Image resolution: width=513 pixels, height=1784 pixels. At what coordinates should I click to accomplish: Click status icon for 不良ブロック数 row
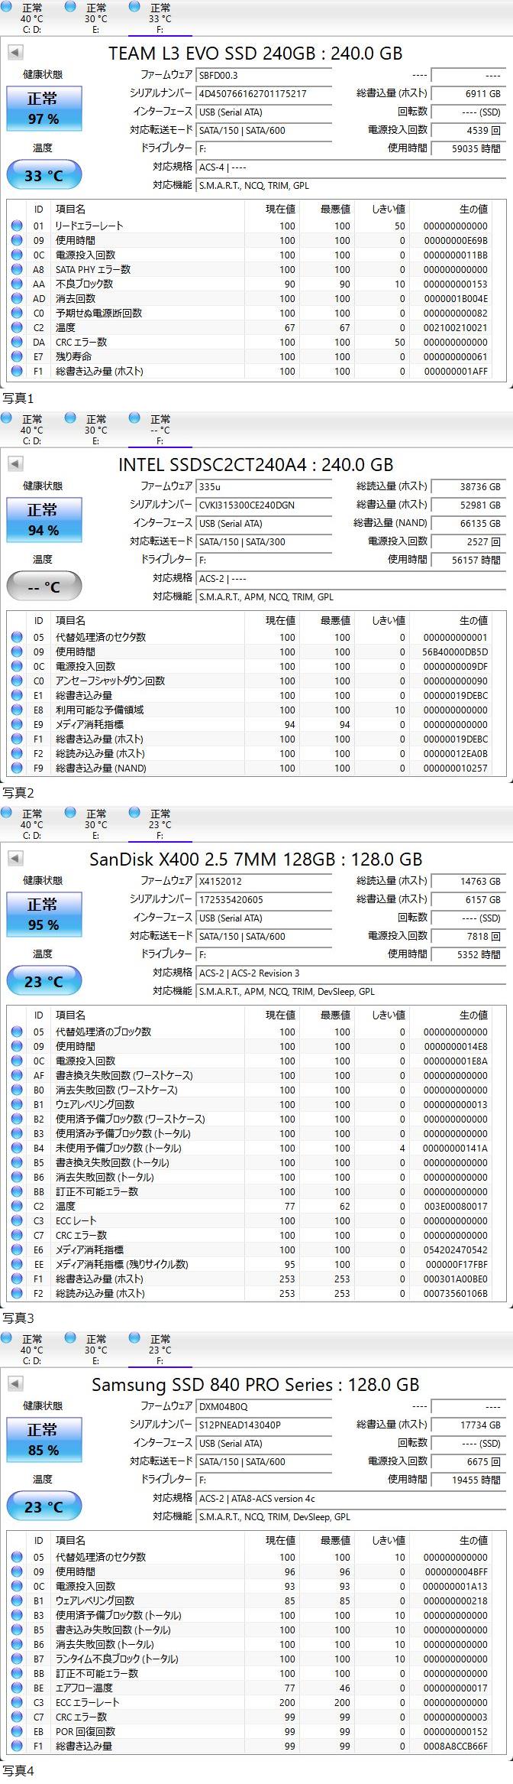point(17,284)
